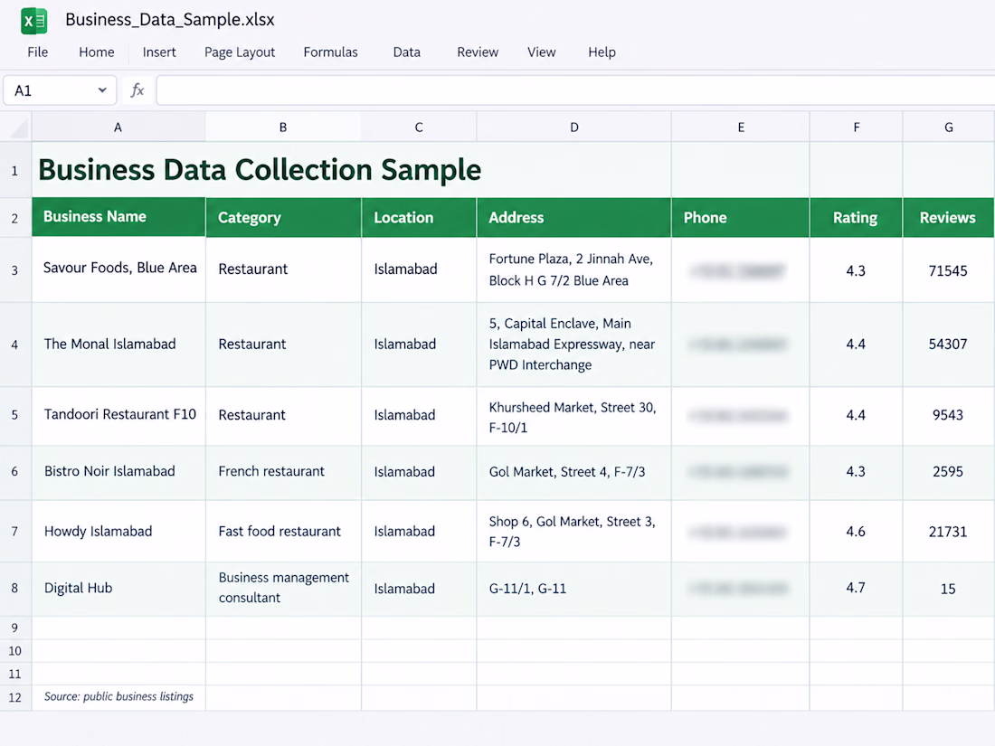Select the 'Gol Market, Street 4, F-7/3' address
Viewport: 995px width, 746px height.
(573, 472)
